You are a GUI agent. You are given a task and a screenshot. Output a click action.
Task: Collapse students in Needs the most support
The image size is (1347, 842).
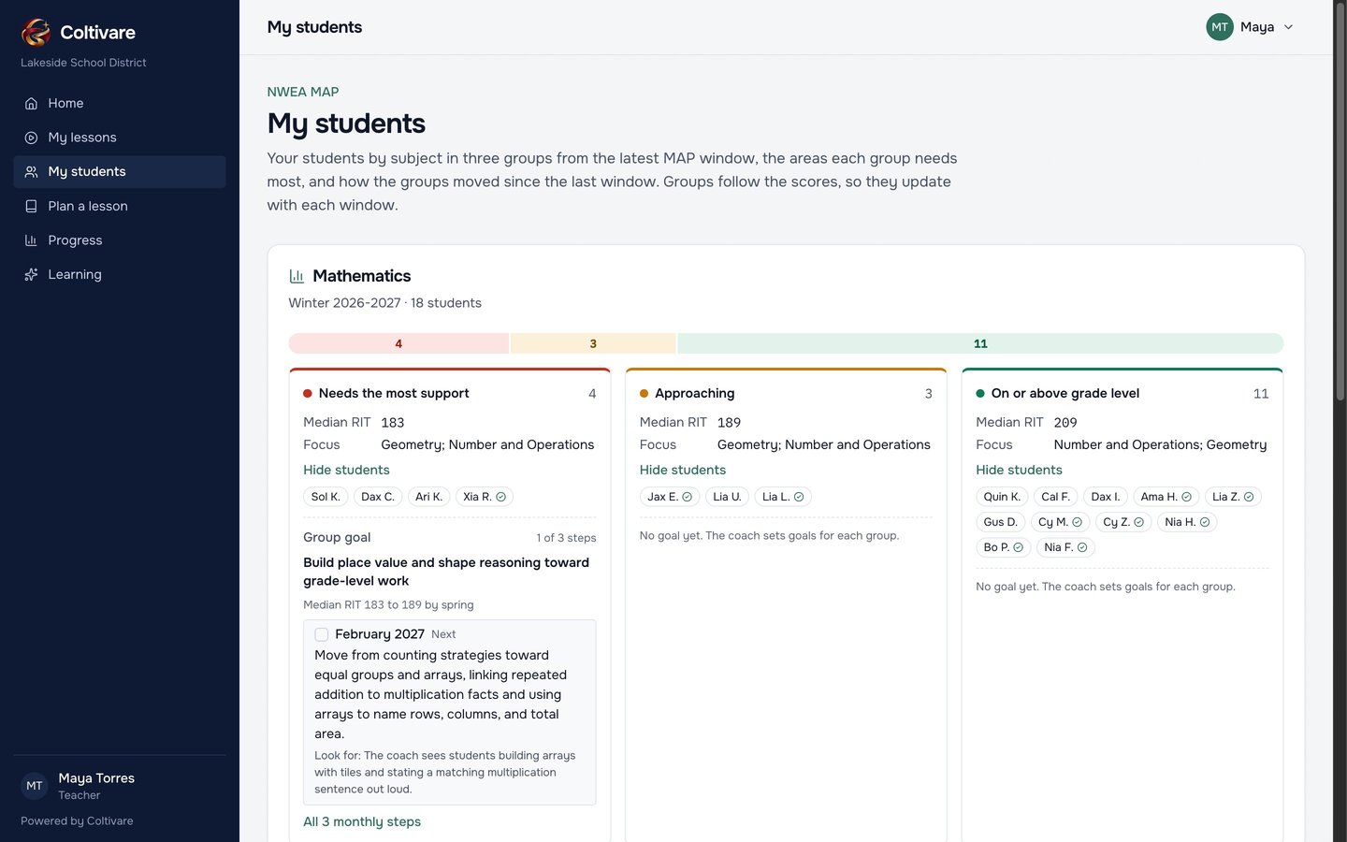click(x=346, y=470)
